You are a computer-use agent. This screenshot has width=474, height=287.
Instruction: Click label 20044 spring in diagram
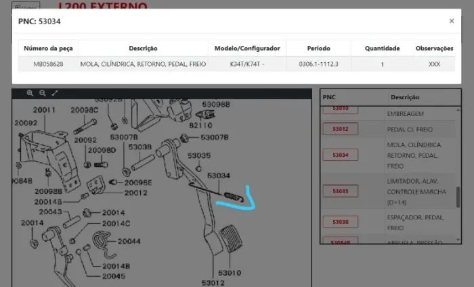tap(129, 241)
